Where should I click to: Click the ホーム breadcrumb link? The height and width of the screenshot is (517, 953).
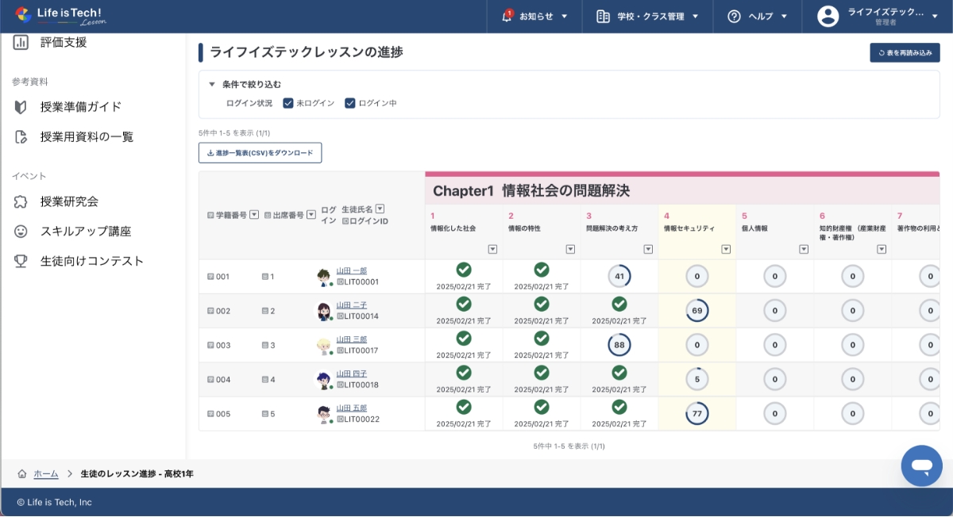click(x=45, y=473)
